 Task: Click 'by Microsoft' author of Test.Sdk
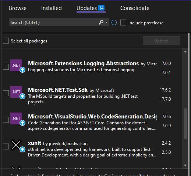pos(102,90)
